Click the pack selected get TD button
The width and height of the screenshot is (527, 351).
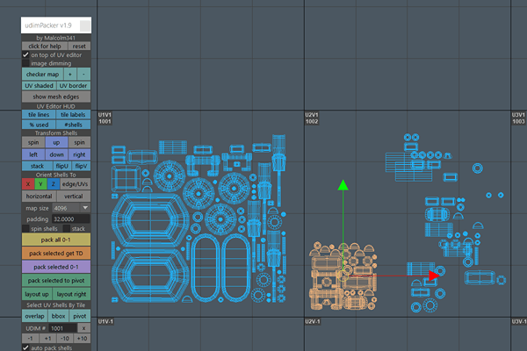[x=56, y=252]
